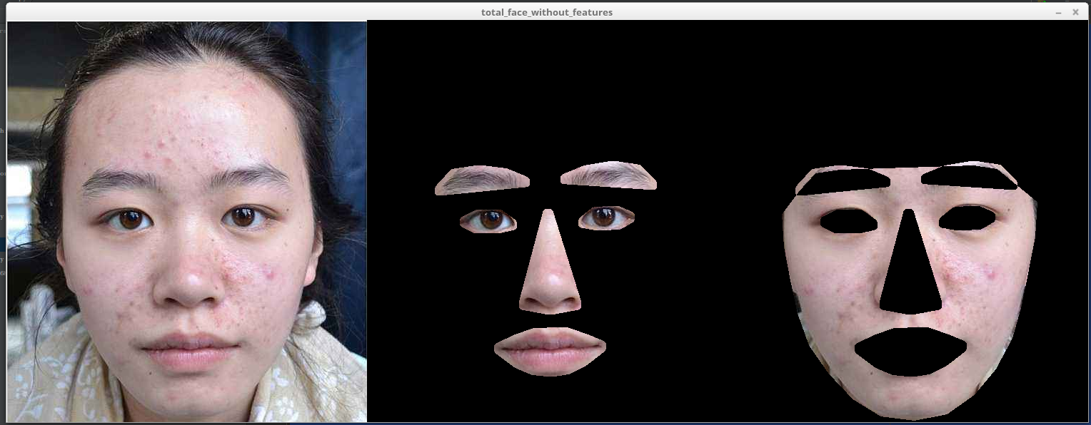Minimize the total_face_without_features window

(1058, 12)
